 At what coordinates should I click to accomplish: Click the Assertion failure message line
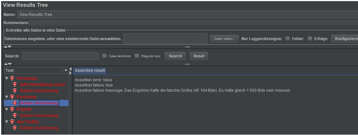click(x=183, y=90)
